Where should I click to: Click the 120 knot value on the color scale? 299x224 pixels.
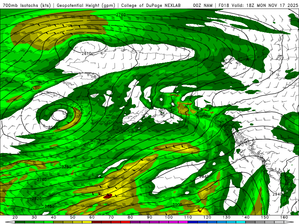(207, 217)
